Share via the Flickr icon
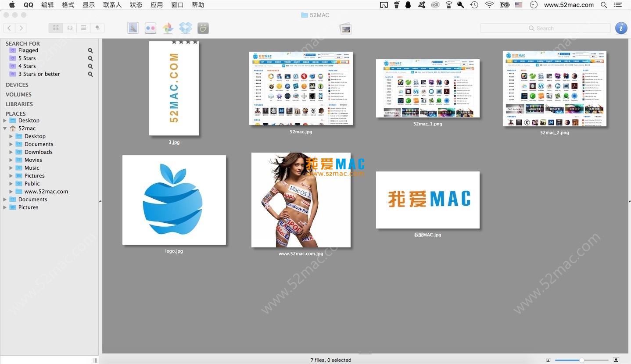The height and width of the screenshot is (364, 631). click(151, 28)
